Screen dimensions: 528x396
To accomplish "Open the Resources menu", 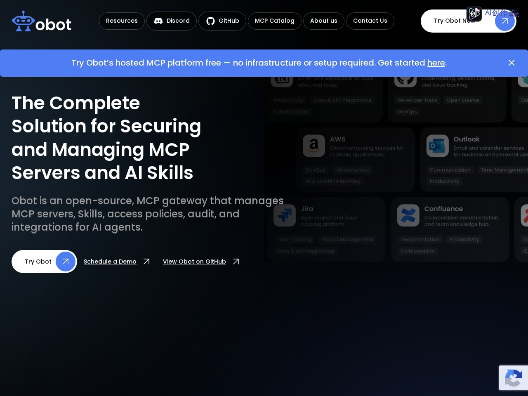I will (122, 21).
